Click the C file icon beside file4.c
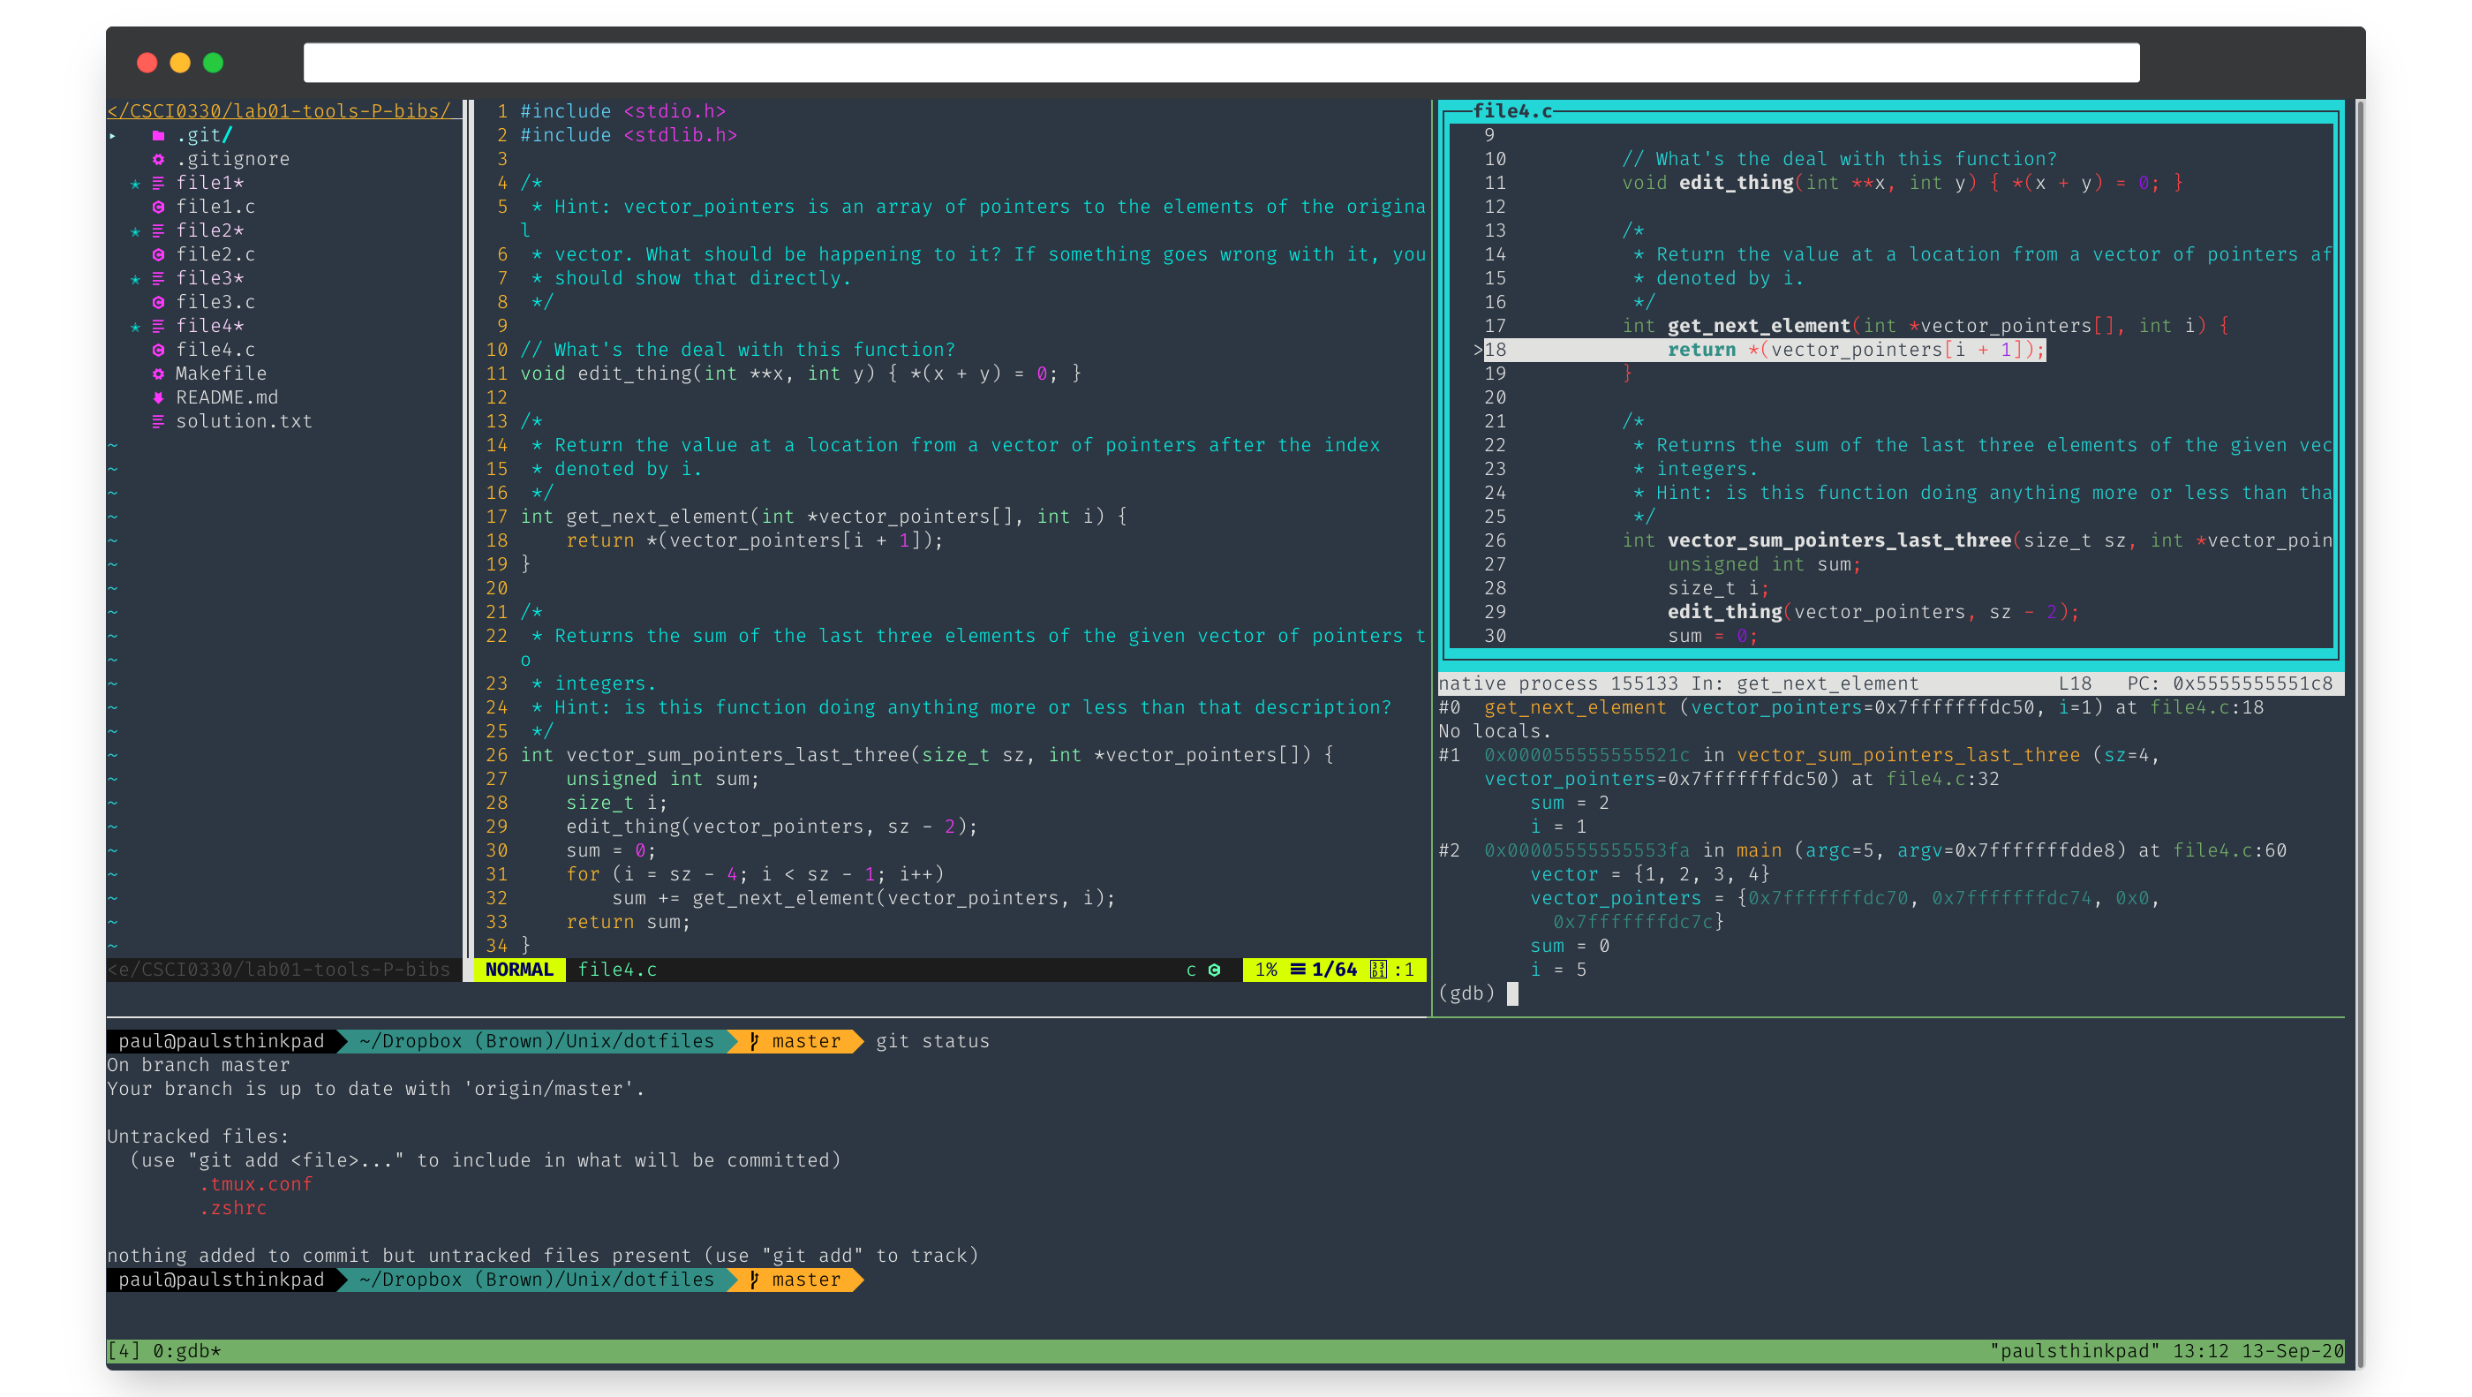This screenshot has height=1397, width=2472. (x=158, y=351)
